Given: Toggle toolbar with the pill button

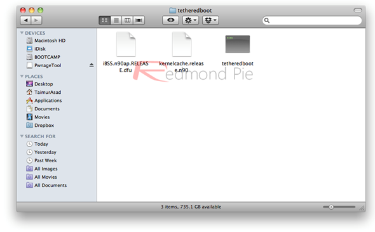Looking at the screenshot, I should (x=358, y=10).
